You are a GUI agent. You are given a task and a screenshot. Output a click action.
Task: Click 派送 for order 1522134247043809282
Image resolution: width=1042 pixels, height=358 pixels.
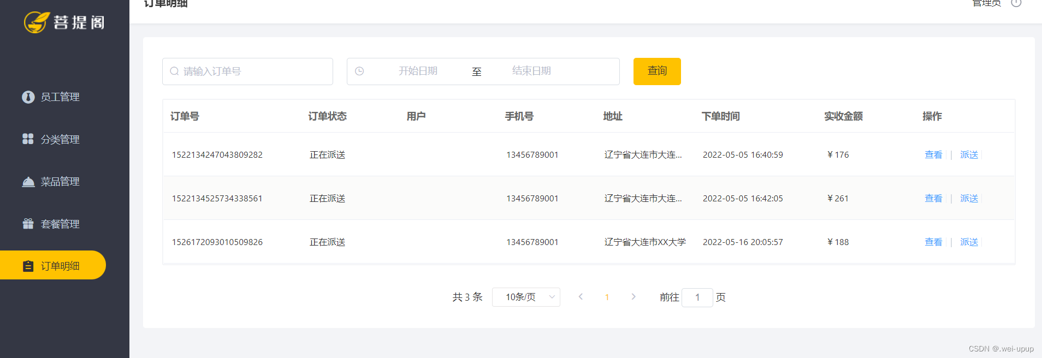[969, 155]
